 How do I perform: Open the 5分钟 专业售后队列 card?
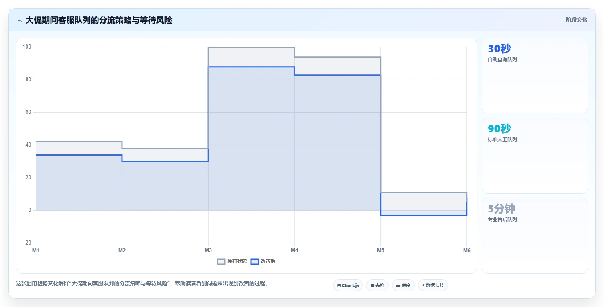(x=535, y=236)
